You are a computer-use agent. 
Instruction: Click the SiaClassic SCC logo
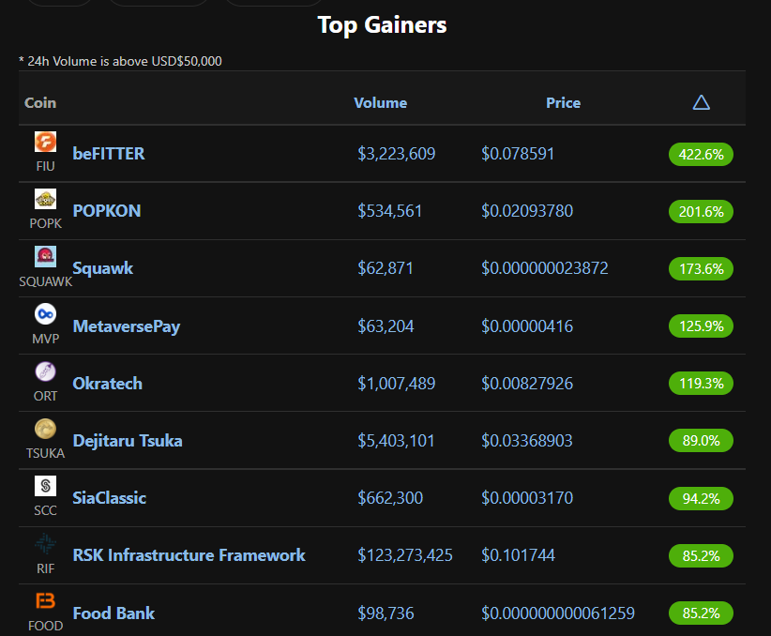point(45,486)
